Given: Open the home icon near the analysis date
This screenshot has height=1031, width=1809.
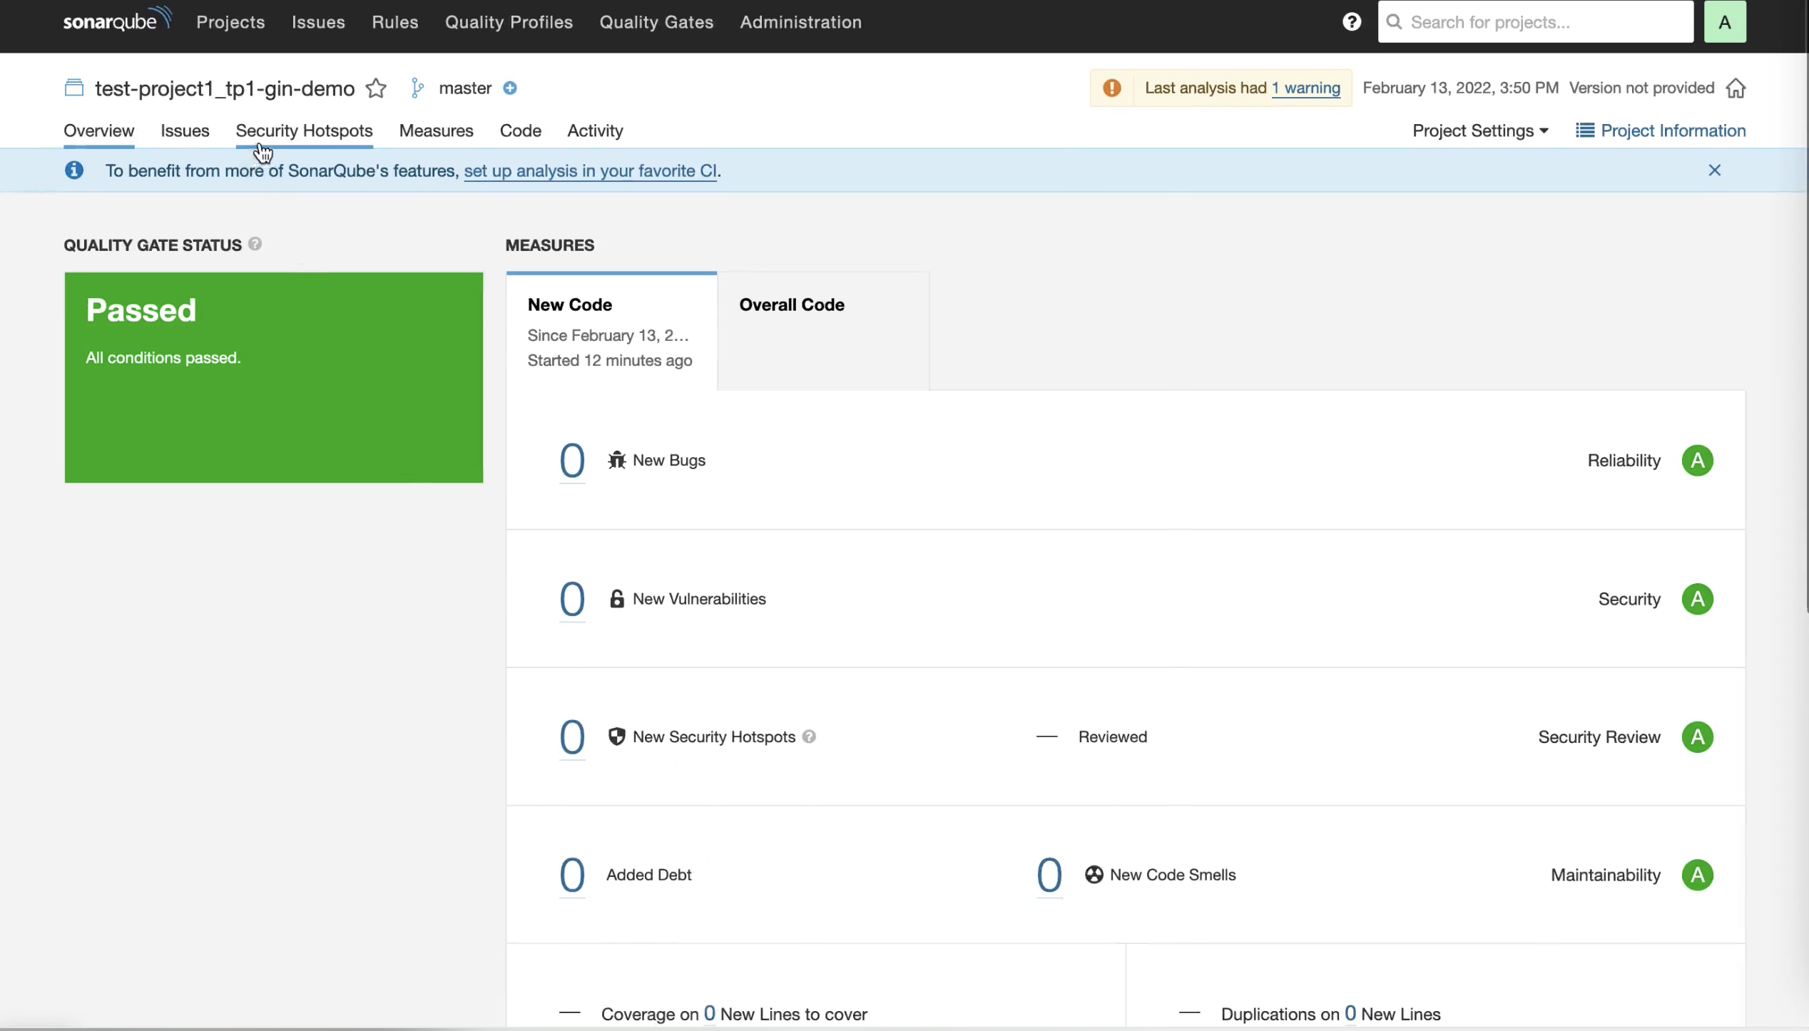Looking at the screenshot, I should coord(1736,88).
